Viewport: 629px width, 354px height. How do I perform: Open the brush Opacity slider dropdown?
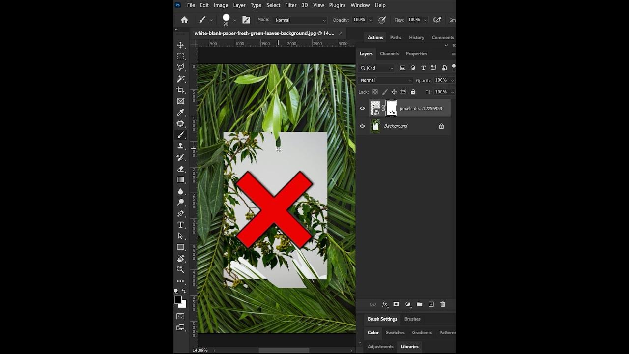tap(371, 20)
